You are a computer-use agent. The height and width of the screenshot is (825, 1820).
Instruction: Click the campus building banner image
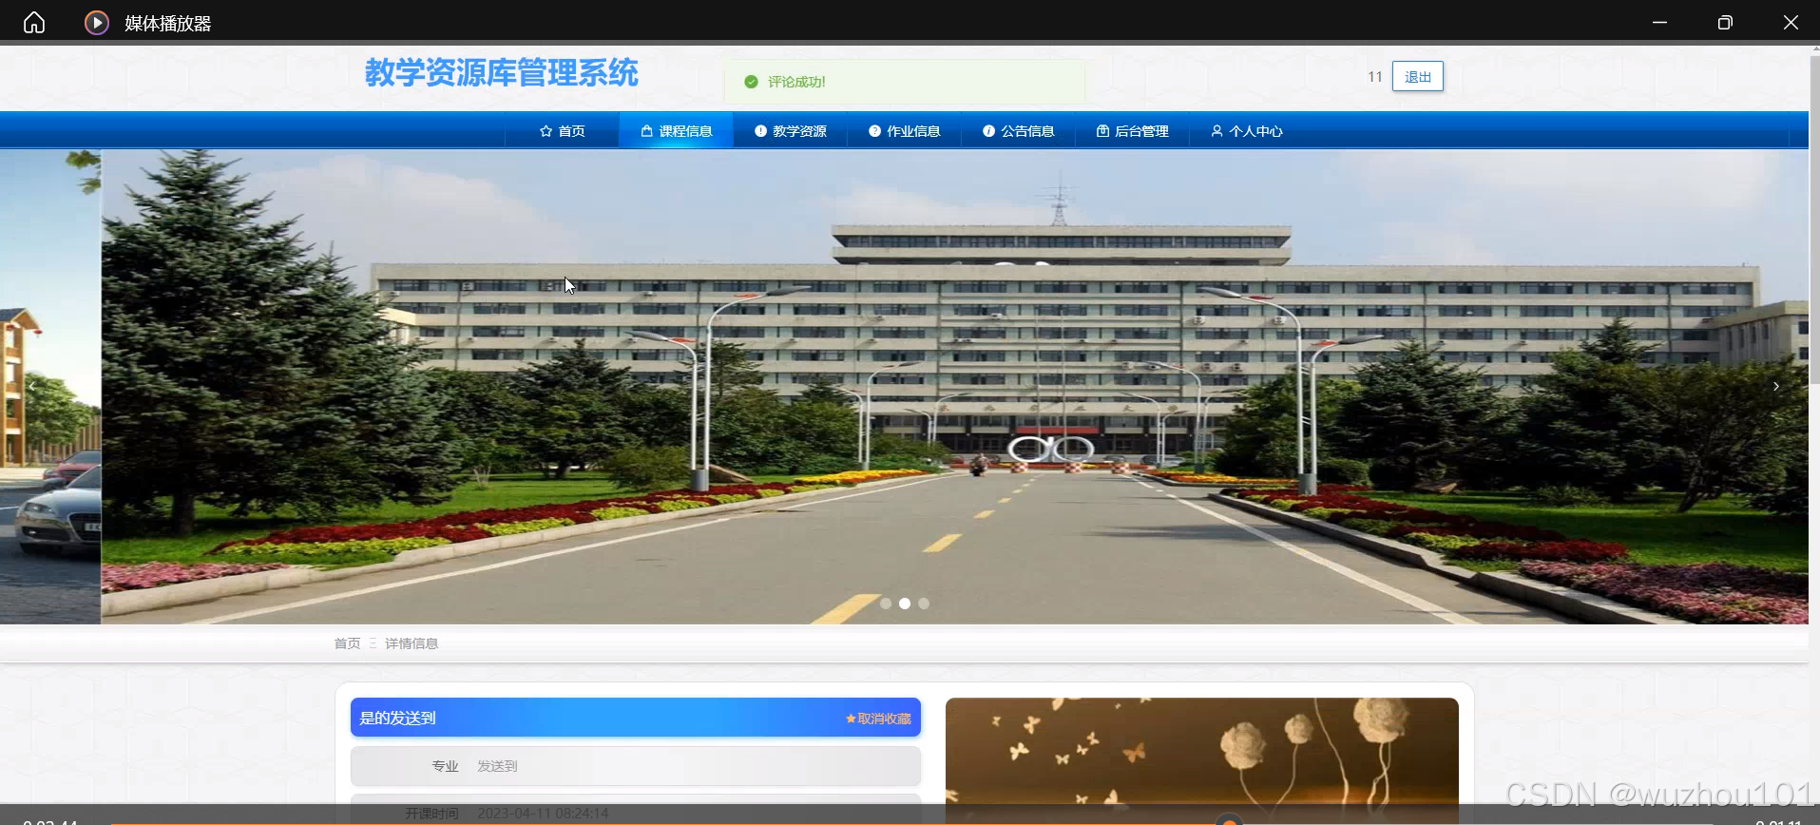pos(954,386)
